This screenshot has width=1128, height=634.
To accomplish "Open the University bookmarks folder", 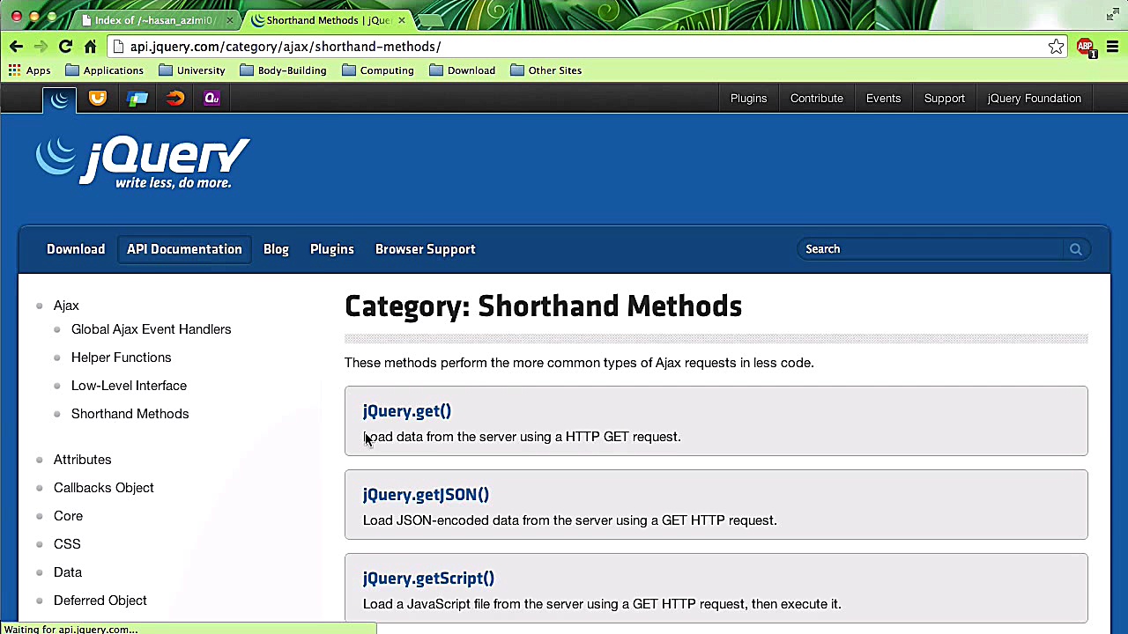I will click(x=192, y=70).
